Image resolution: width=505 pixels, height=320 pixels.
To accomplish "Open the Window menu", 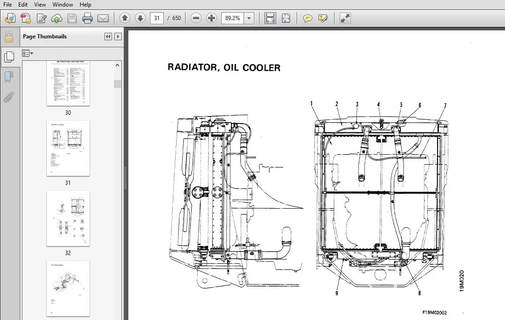I will [62, 5].
